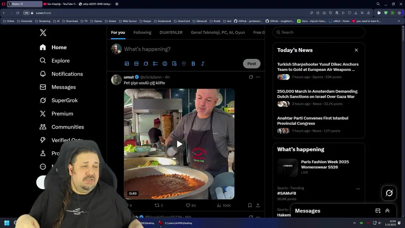Expand the bookmarks bar overflow chevron
This screenshot has width=405, height=228.
[399, 21]
